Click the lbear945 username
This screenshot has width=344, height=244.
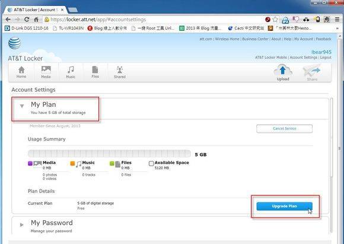[321, 52]
